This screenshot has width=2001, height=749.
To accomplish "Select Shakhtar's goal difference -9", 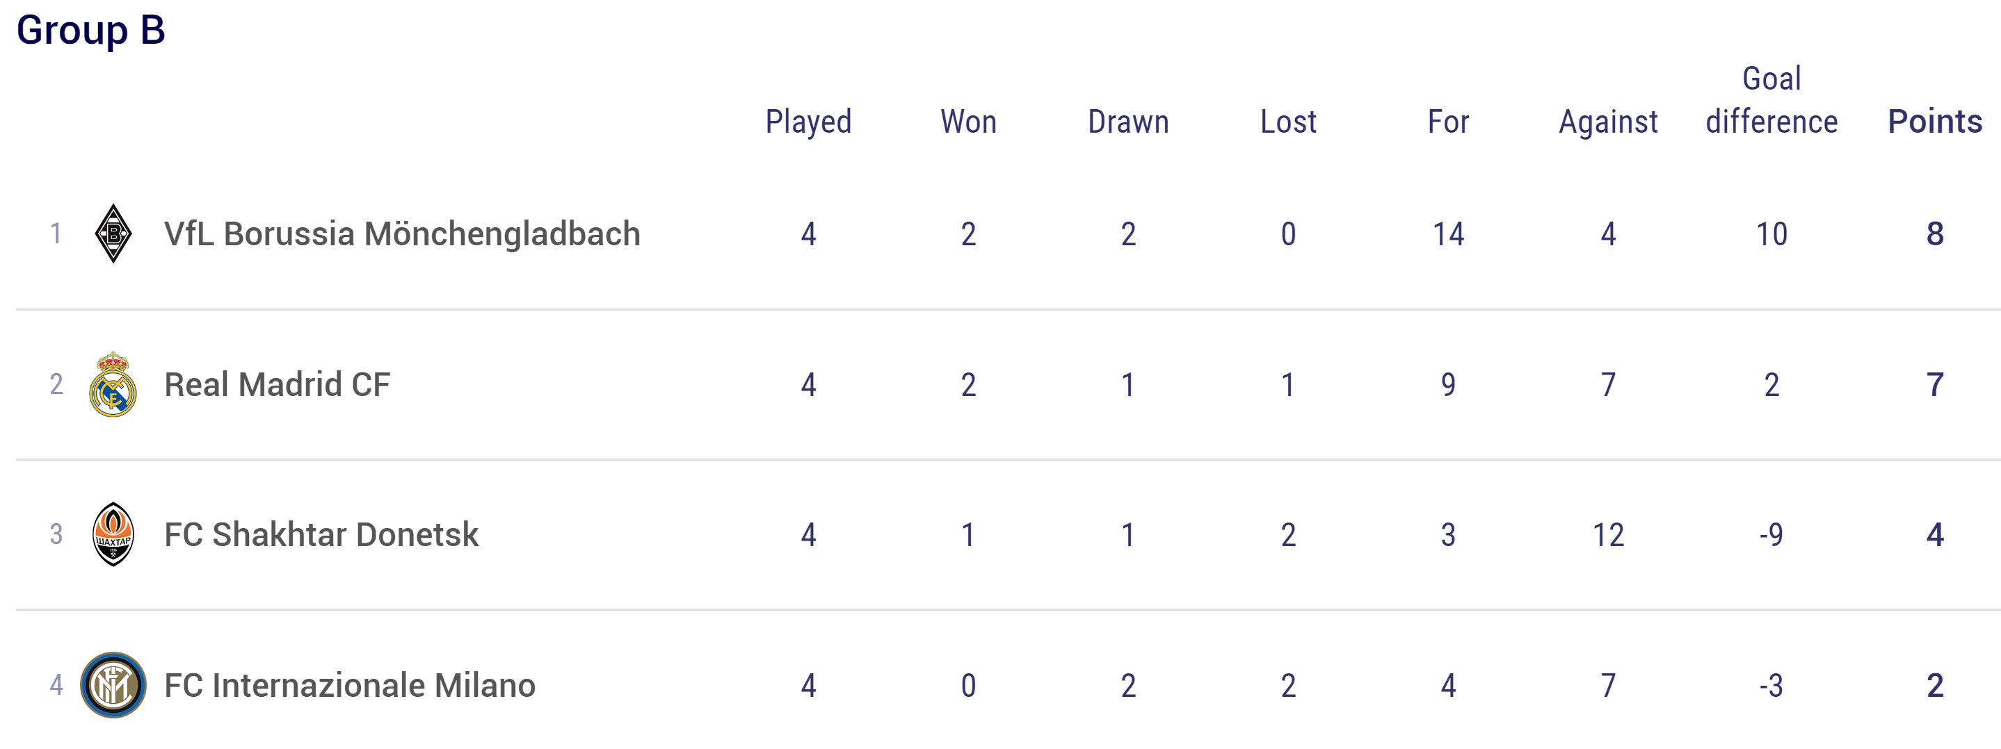I will click(1772, 535).
